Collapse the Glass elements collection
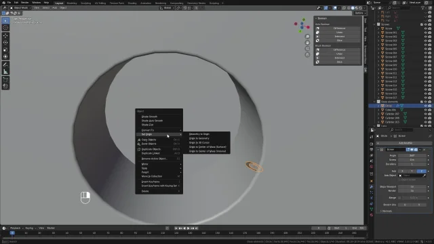 pos(374,102)
